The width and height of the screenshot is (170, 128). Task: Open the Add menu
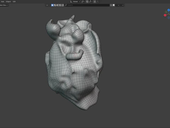2,1
